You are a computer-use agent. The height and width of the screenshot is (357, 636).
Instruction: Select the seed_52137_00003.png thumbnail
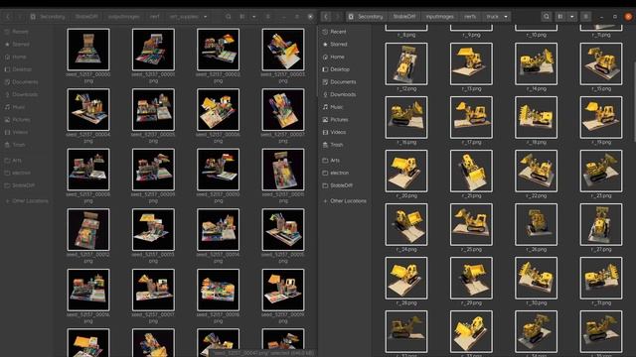(x=282, y=50)
